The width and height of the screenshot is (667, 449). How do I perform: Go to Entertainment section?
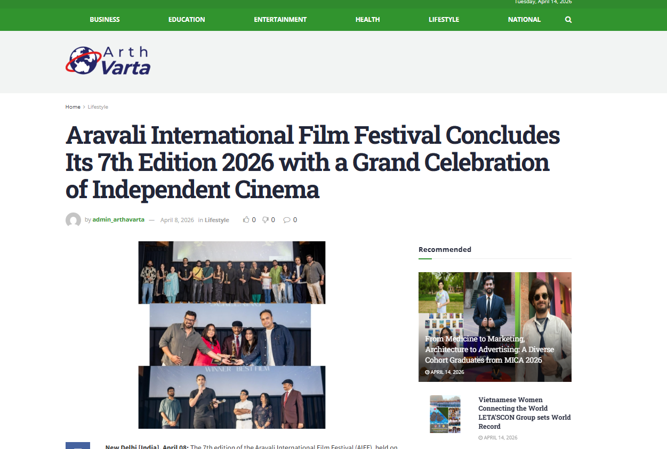tap(280, 20)
